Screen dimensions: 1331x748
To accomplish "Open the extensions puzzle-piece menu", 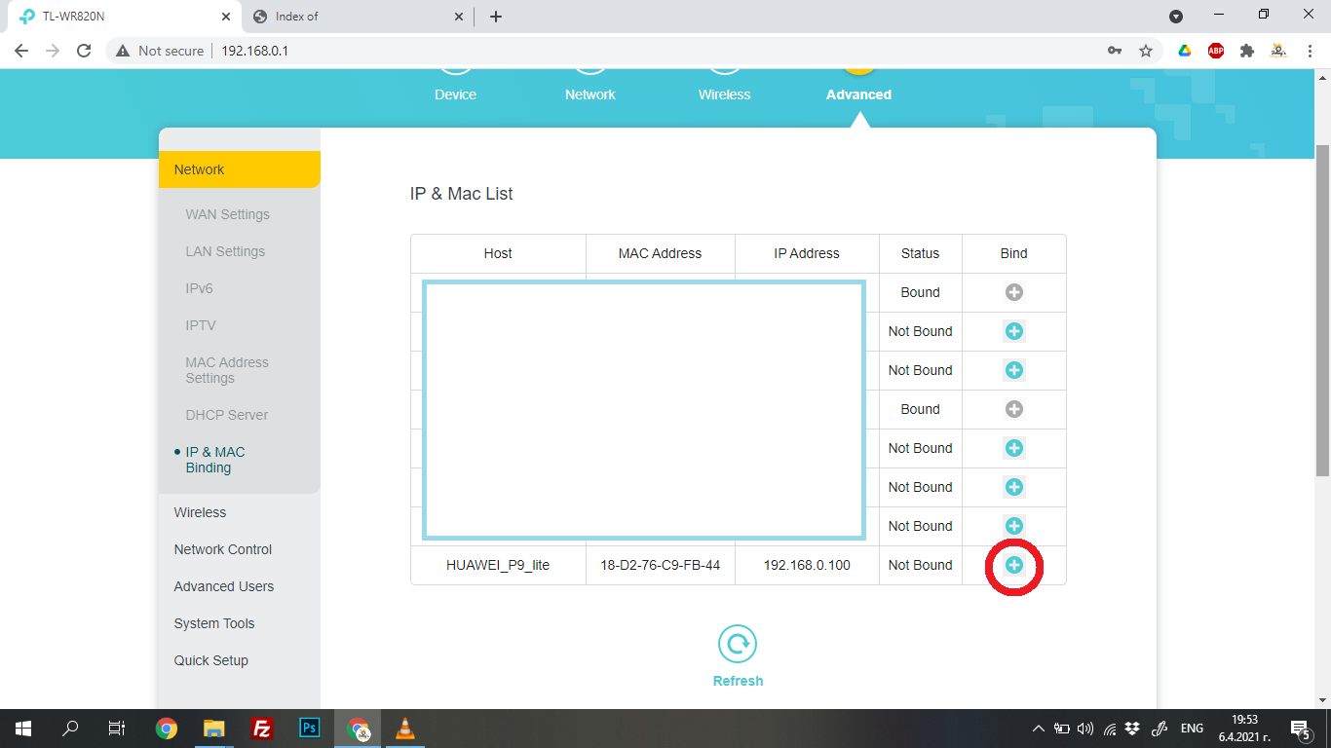I will [1247, 50].
